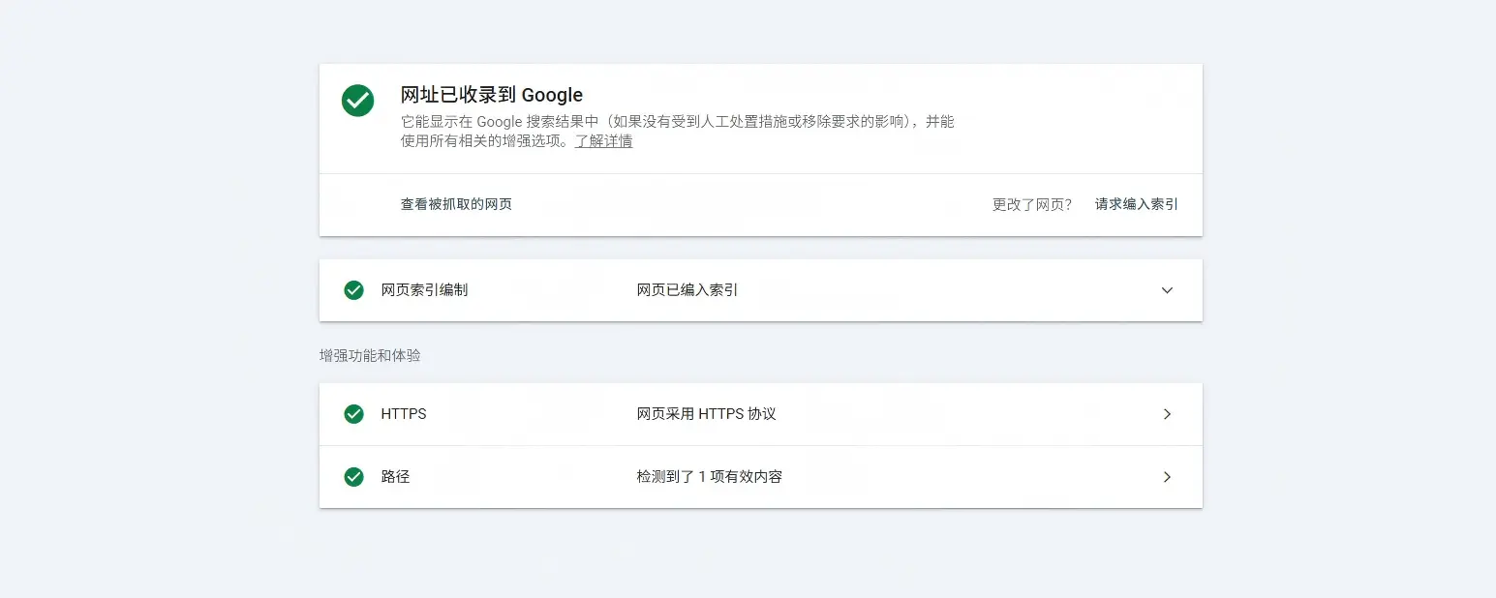This screenshot has width=1496, height=598.
Task: Click the 路径 row label
Action: [396, 477]
